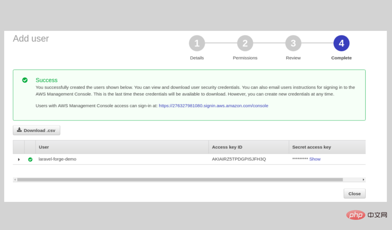Click the User column header
Screen dimensions: 392x230
click(122, 147)
